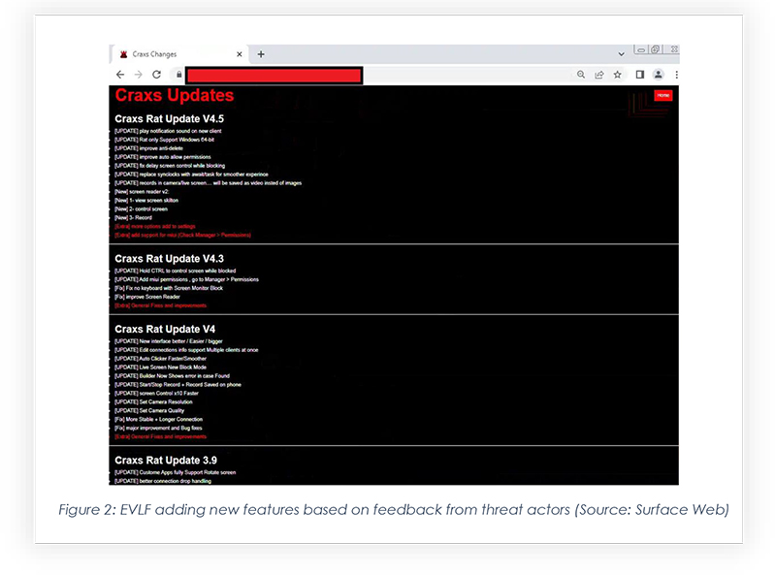Click 'Set Camera Resolution' line
Screen dimensions: 775x575
(x=153, y=402)
